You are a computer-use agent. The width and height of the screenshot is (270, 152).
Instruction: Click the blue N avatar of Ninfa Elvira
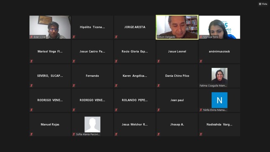click(x=219, y=100)
